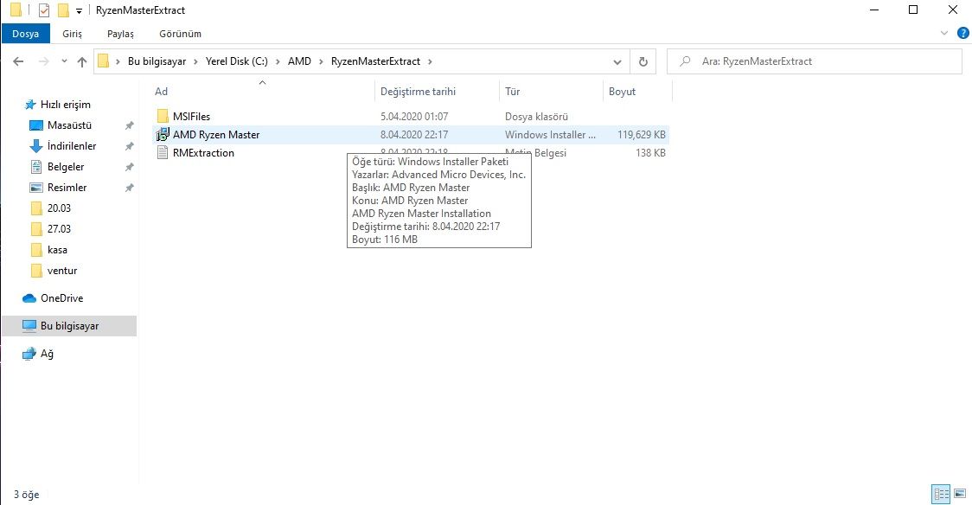Click the pin icon next to İndirilenler

tap(129, 146)
